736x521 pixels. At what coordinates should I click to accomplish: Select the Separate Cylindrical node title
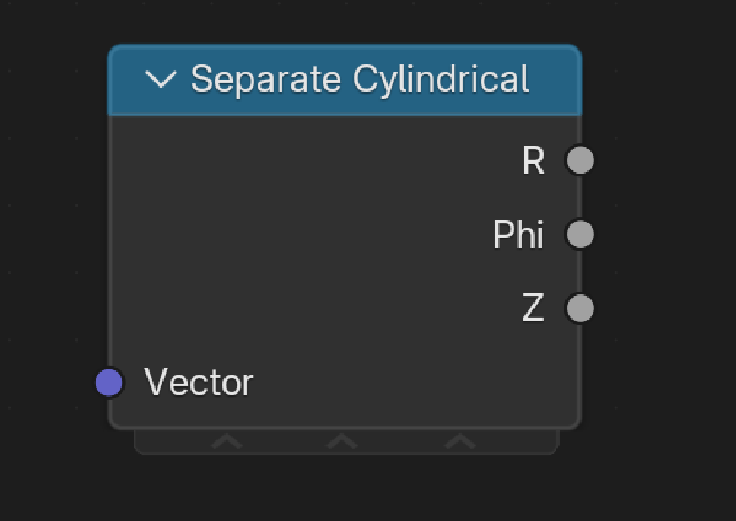tap(360, 80)
